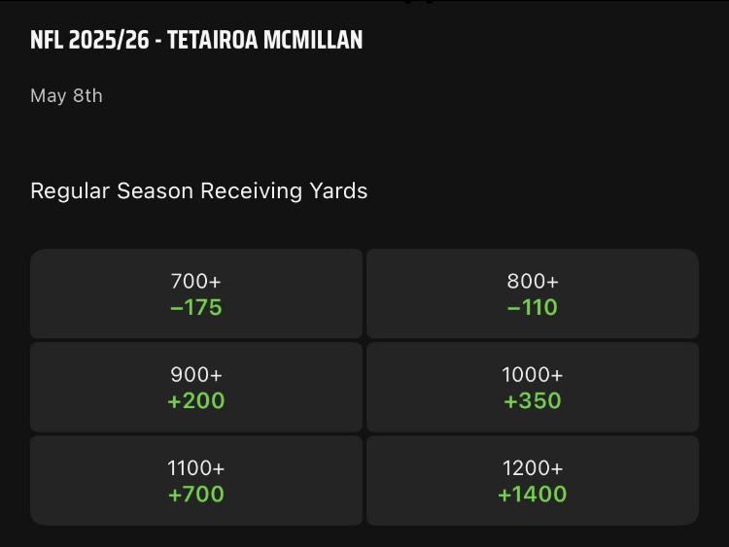This screenshot has height=547, width=729.
Task: Add the 1100+ receiving yards bet
Action: tap(196, 481)
